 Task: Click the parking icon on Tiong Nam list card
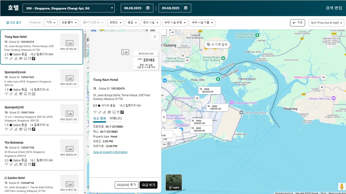33,59
